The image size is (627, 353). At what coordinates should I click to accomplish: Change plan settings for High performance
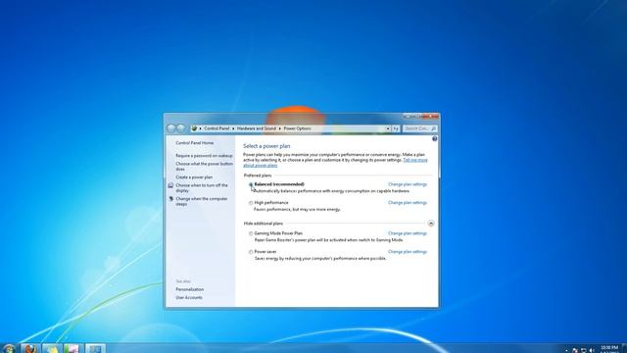tap(408, 203)
